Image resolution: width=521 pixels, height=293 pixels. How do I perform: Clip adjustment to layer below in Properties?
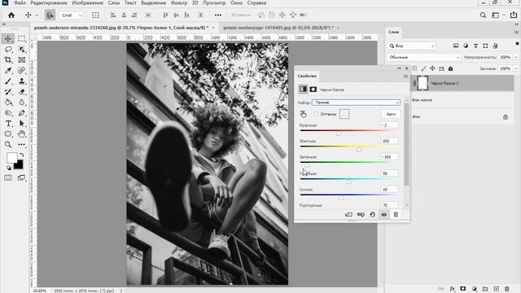tap(348, 215)
